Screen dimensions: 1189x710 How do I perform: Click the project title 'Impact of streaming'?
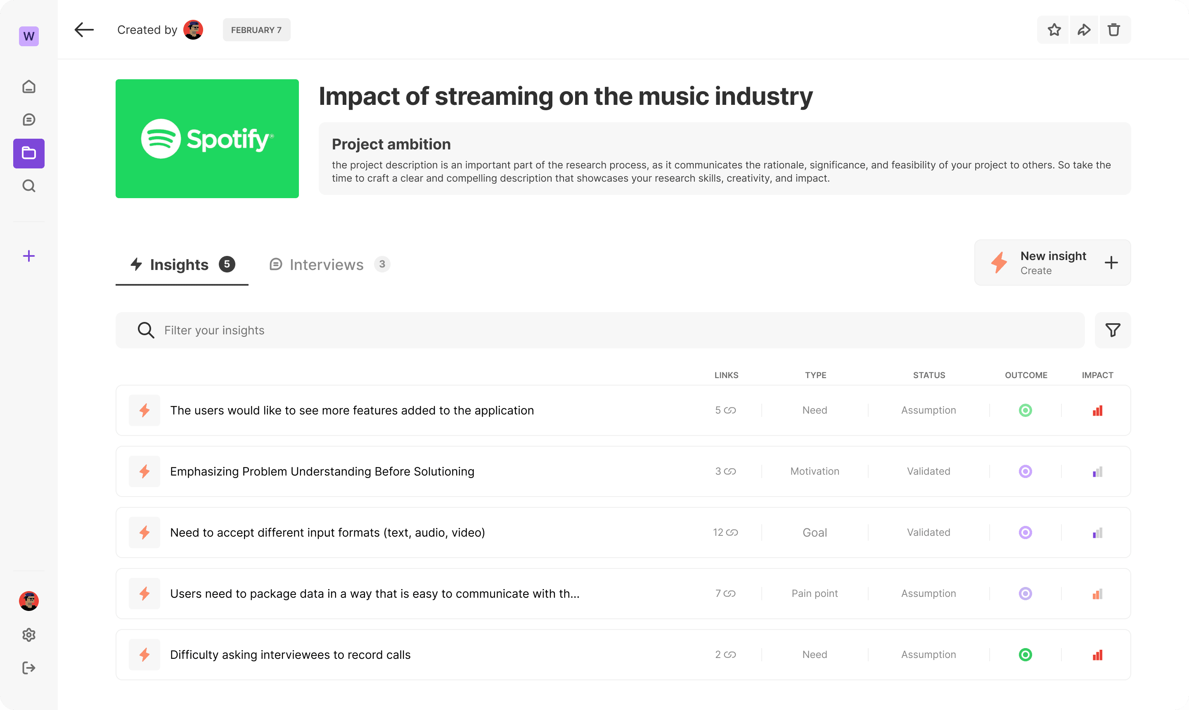coord(566,96)
